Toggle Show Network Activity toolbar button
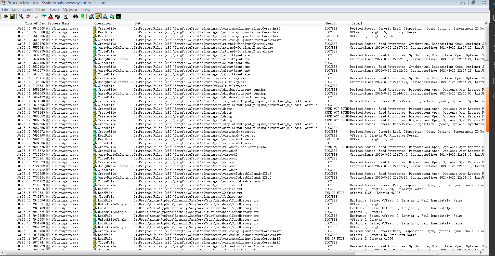 [105, 16]
